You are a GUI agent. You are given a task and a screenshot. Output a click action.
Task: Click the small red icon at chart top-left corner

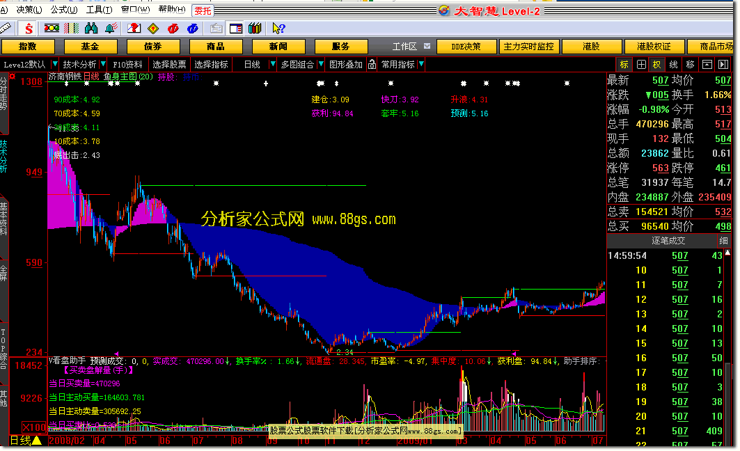click(x=13, y=76)
